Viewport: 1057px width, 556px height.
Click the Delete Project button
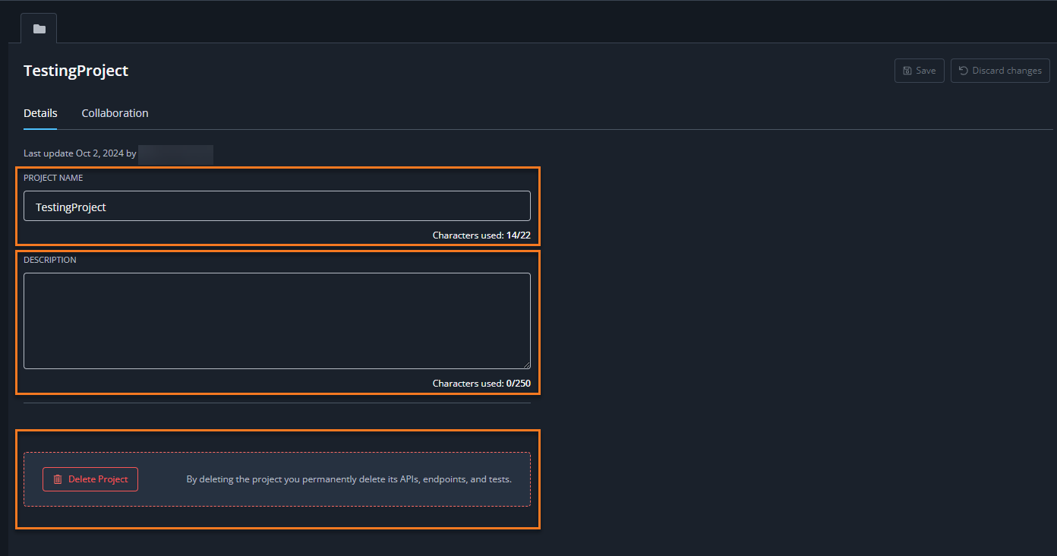[90, 479]
